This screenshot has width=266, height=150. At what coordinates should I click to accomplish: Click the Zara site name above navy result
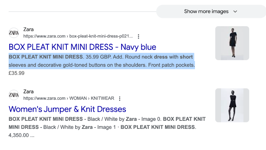tap(28, 29)
